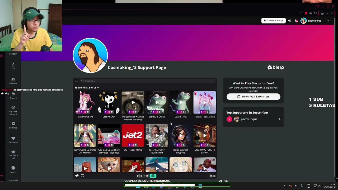The image size is (338, 190).
Task: Open Settings gear in the sidebar
Action: 13,125
